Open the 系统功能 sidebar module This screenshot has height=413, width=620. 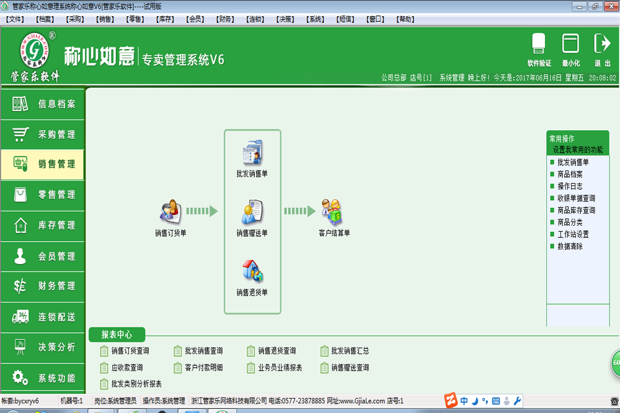click(43, 378)
